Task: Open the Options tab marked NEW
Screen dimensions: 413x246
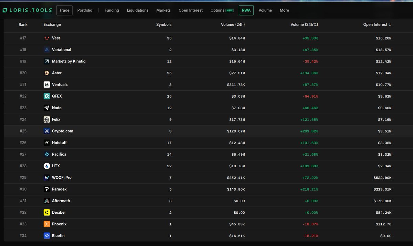Action: tap(222, 10)
